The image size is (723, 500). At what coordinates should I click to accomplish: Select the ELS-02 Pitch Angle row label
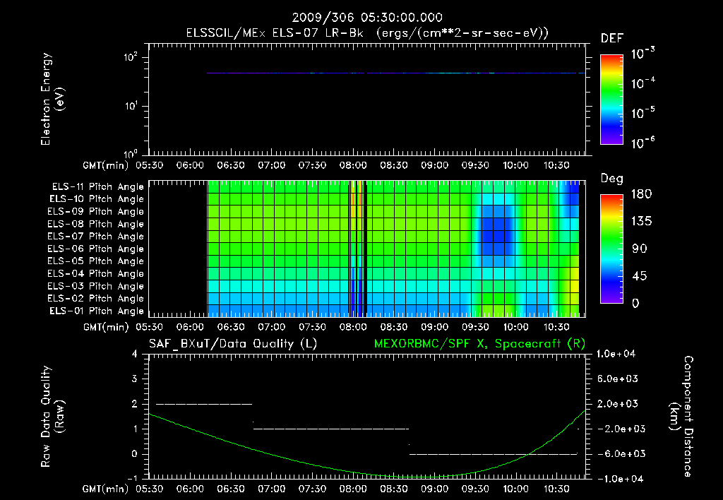coord(95,299)
